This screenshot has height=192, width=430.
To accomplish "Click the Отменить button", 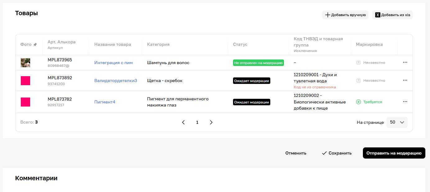I will coord(296,153).
